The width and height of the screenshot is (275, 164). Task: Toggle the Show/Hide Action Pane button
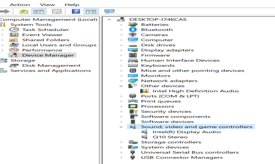(91, 11)
